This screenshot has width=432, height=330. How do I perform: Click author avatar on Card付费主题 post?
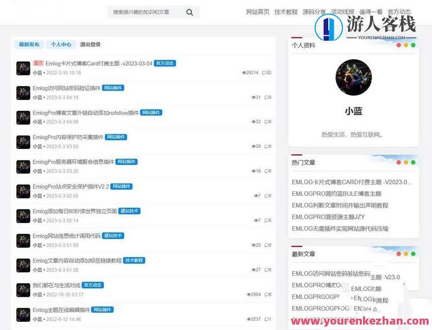(23, 68)
